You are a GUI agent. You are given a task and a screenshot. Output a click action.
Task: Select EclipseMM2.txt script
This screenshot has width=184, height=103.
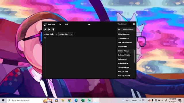[123, 38]
